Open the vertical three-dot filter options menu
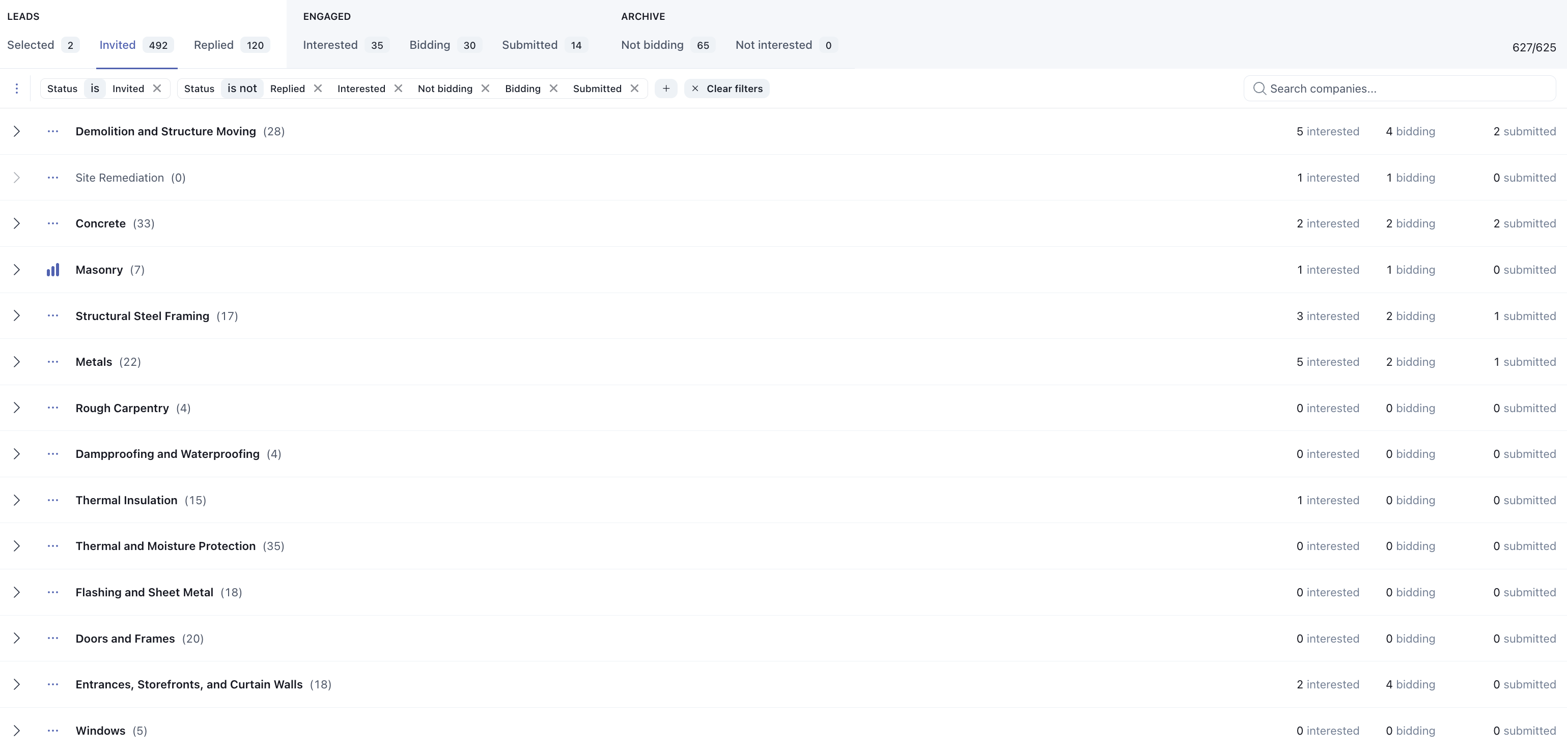Viewport: 1567px width, 752px height. tap(16, 89)
